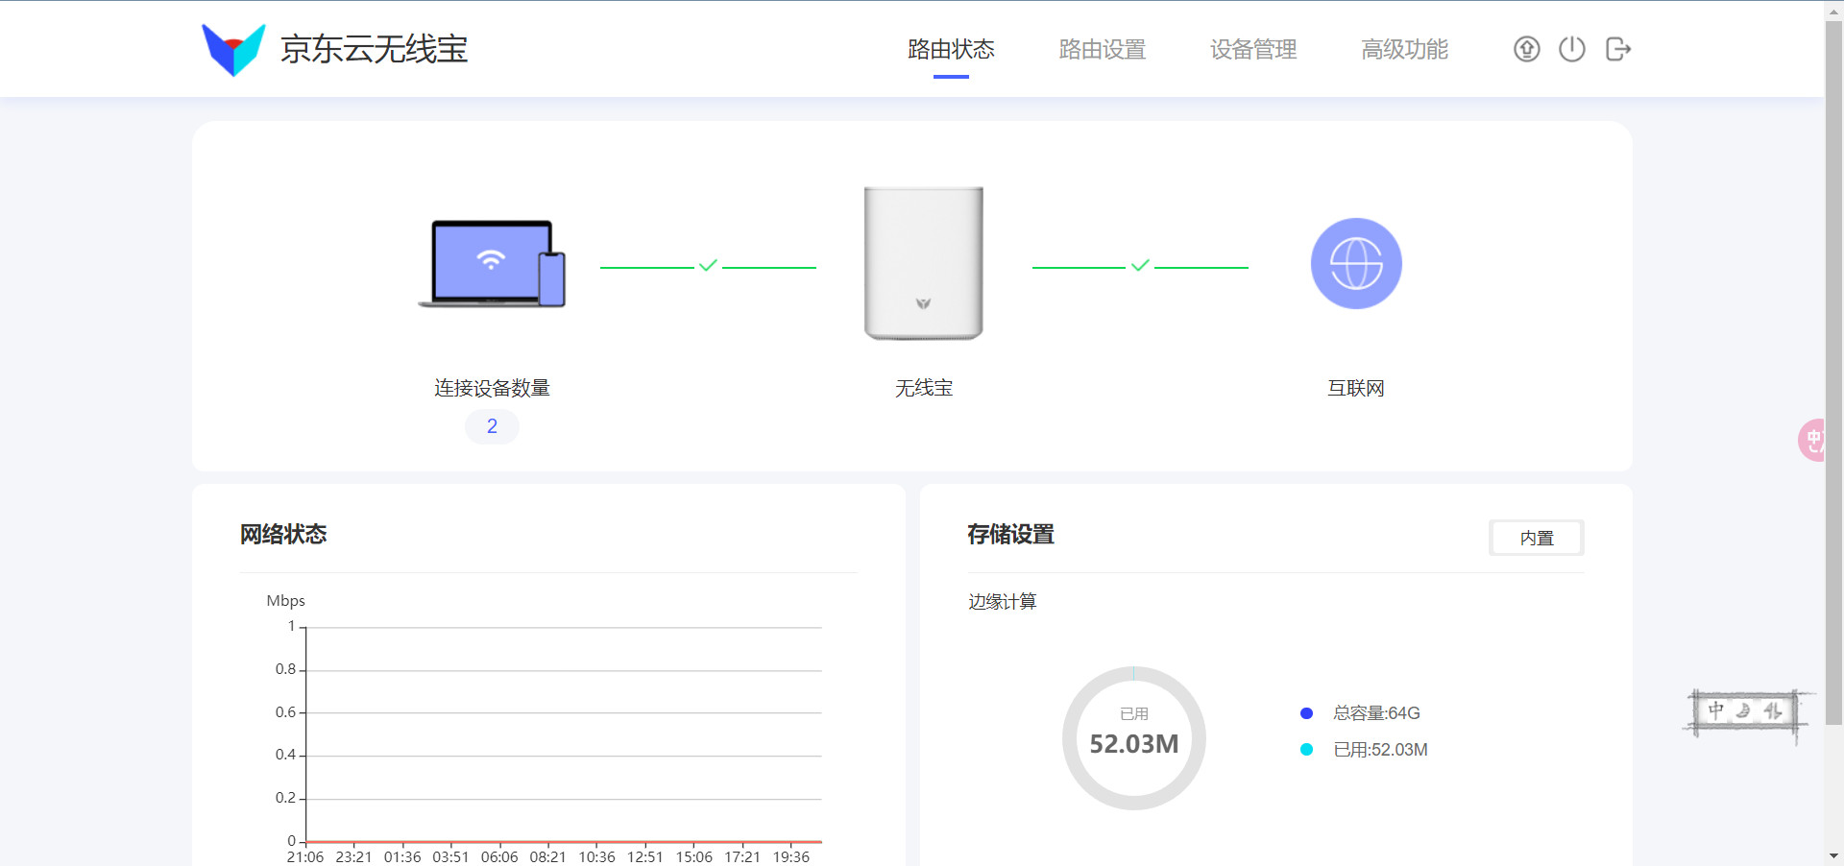Screen dimensions: 1844x866
Task: Toggle the 总容量 legend dot
Action: 1305,713
